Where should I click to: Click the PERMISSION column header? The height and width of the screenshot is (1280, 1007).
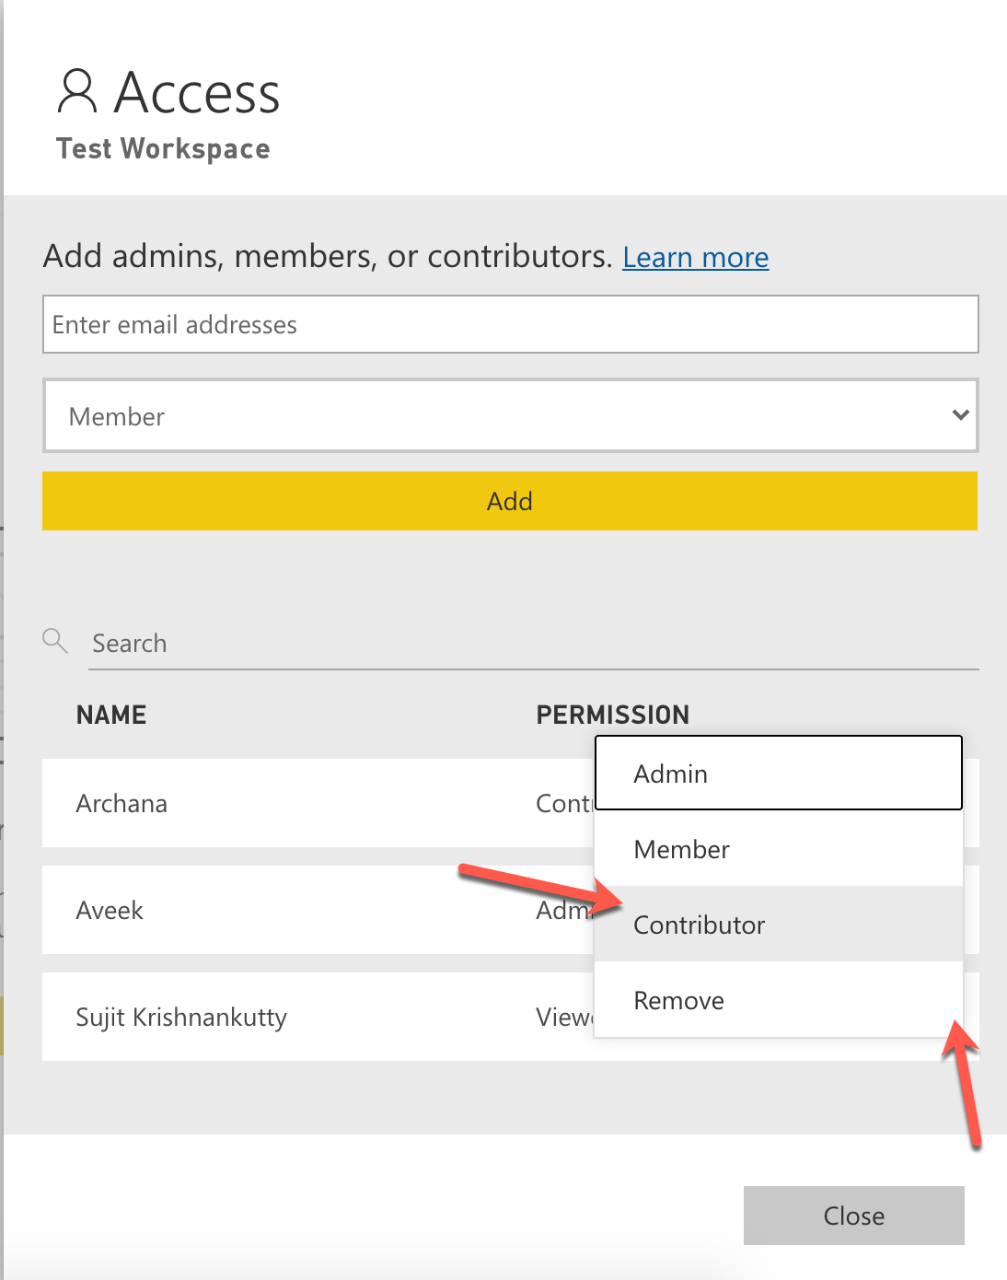(x=612, y=715)
